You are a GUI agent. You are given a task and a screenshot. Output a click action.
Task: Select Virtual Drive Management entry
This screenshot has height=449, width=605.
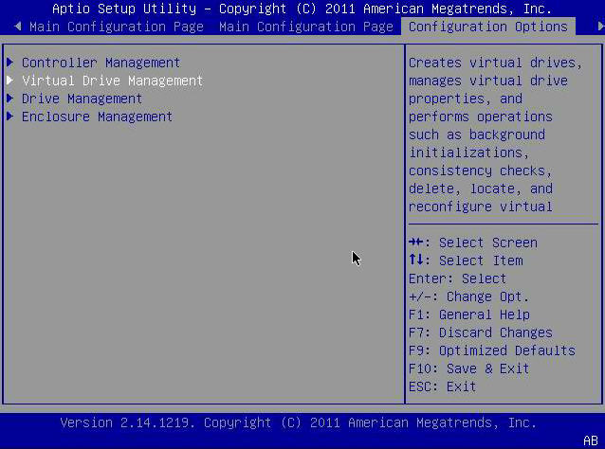112,81
